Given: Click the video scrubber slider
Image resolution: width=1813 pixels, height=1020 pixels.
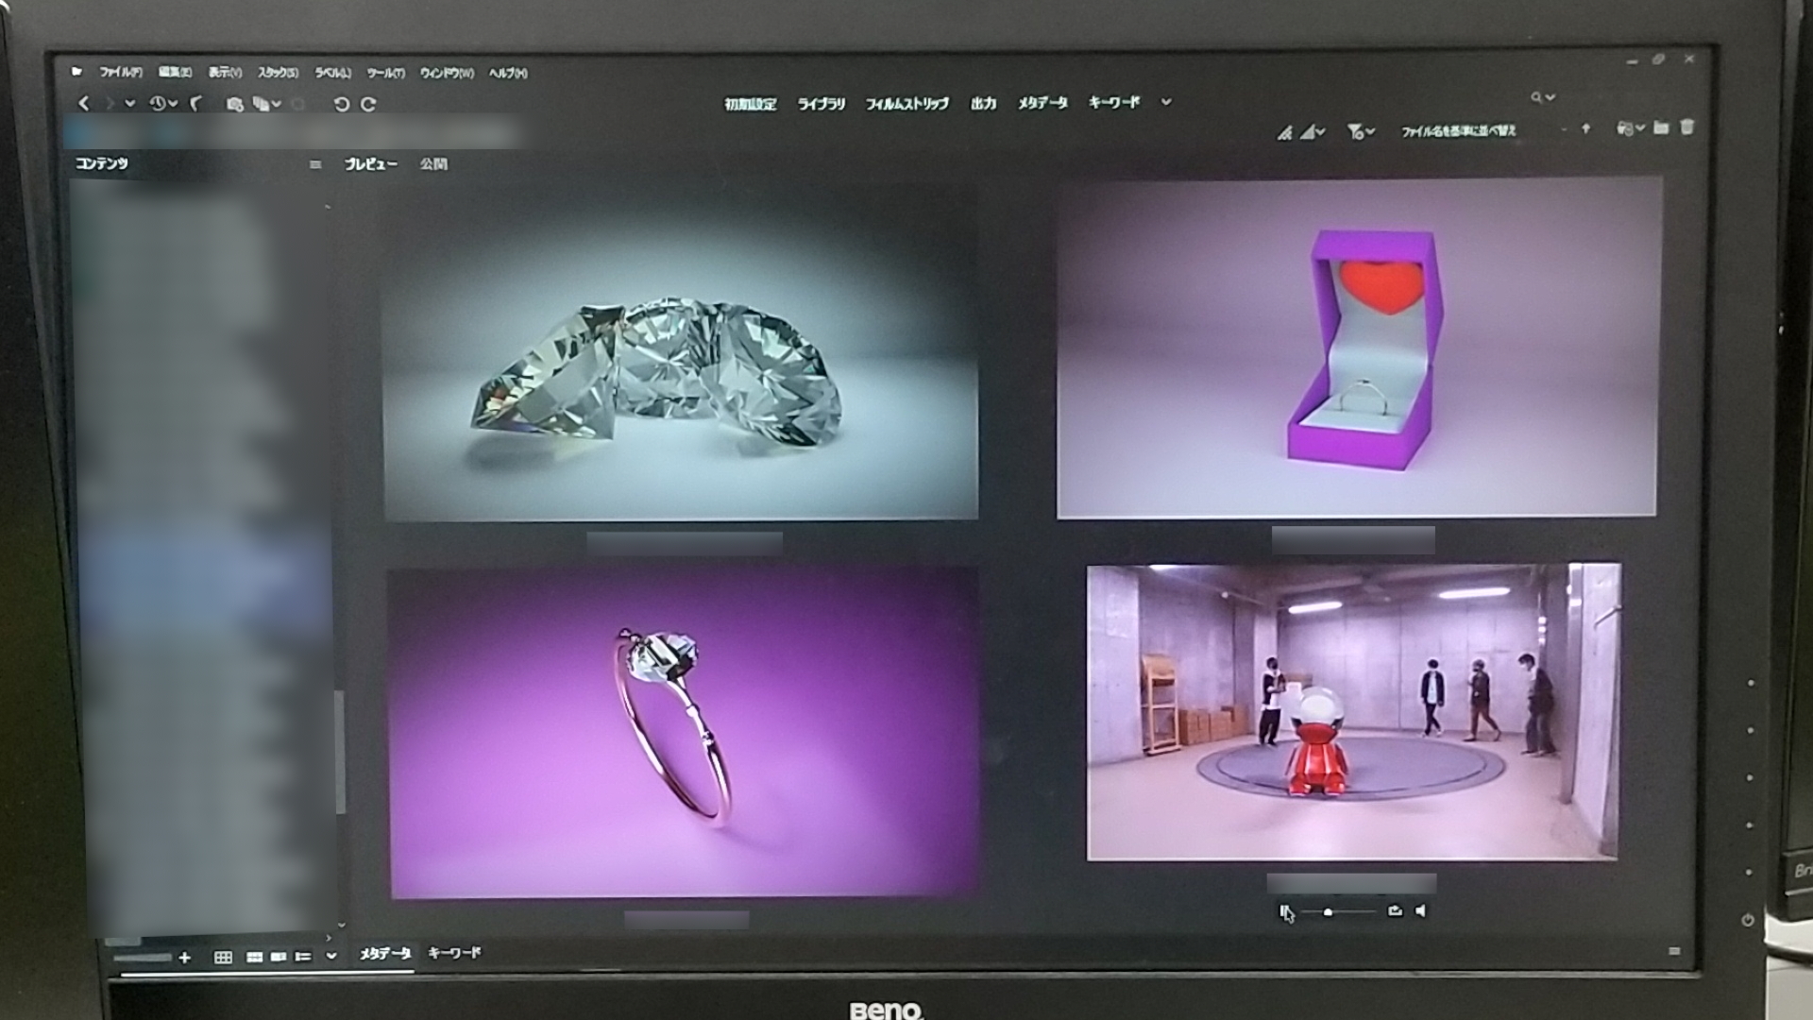Looking at the screenshot, I should [x=1337, y=911].
